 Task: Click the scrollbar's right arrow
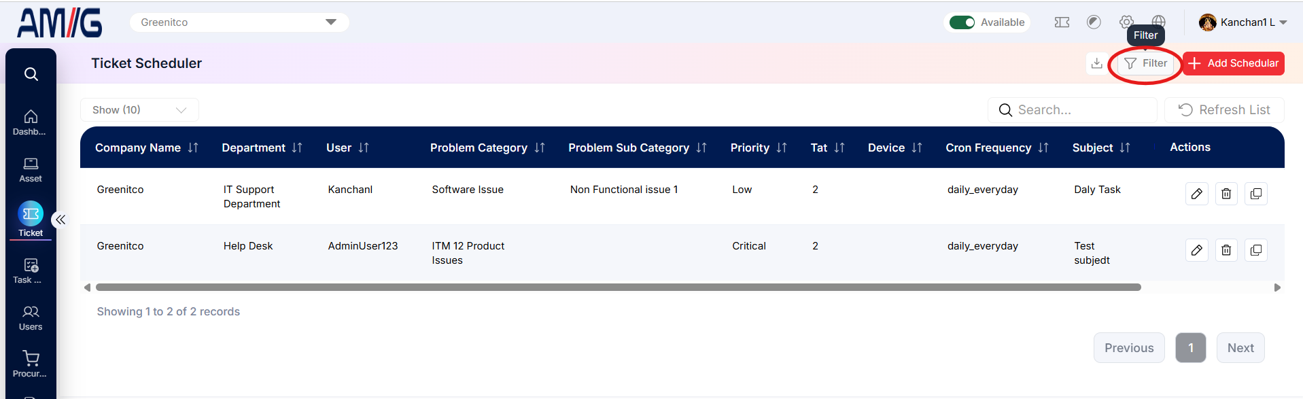tap(1277, 288)
